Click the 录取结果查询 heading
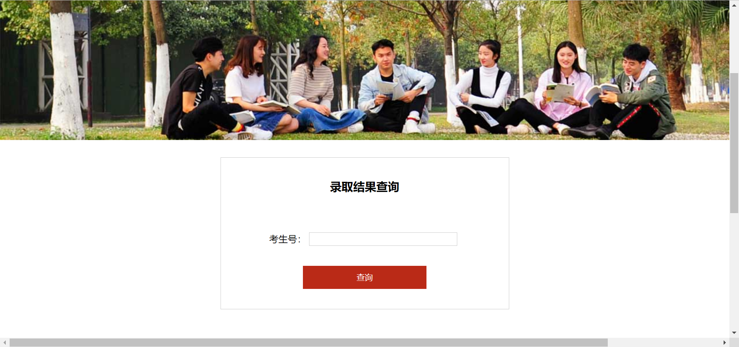Image resolution: width=739 pixels, height=347 pixels. [x=364, y=187]
